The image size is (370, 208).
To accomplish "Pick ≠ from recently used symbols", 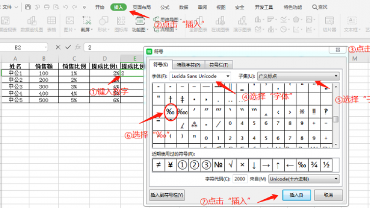I will (x=159, y=165).
